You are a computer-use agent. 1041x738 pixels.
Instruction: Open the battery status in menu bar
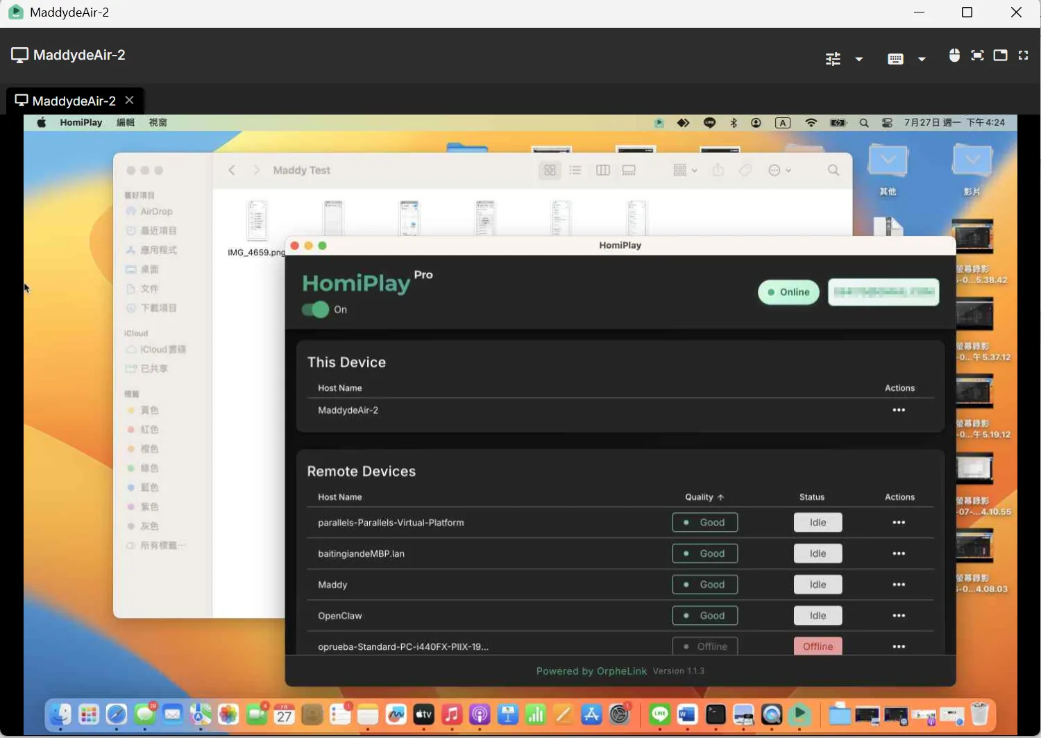click(838, 123)
